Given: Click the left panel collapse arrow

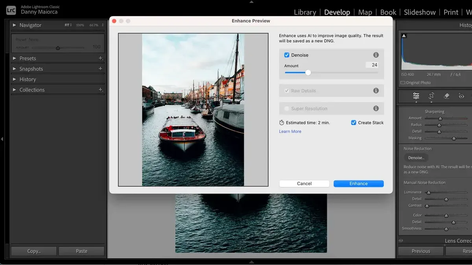Looking at the screenshot, I should [x=2, y=139].
